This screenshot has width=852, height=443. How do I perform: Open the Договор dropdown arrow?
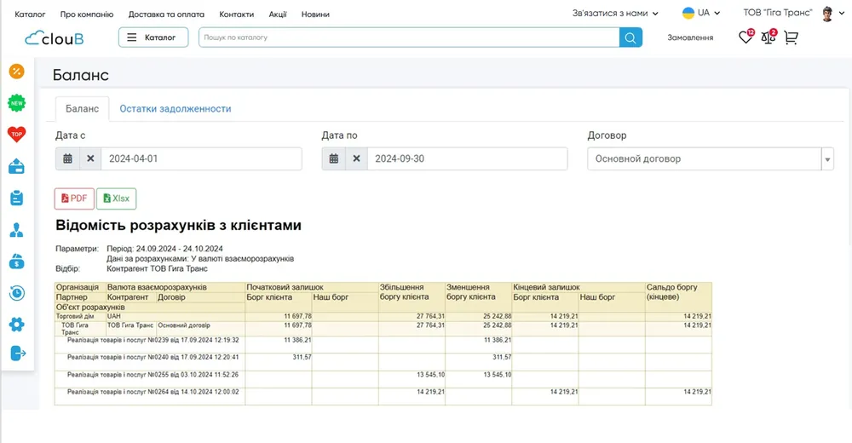[x=827, y=159]
